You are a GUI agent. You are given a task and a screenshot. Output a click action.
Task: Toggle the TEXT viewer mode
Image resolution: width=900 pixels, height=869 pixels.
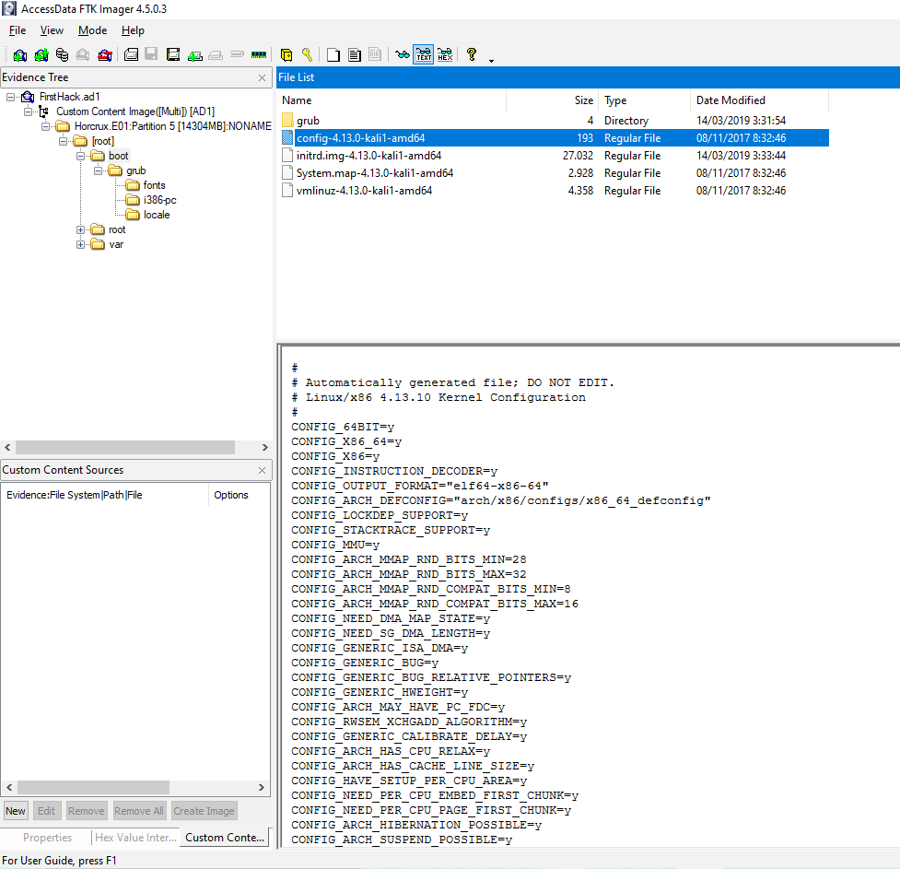click(424, 55)
